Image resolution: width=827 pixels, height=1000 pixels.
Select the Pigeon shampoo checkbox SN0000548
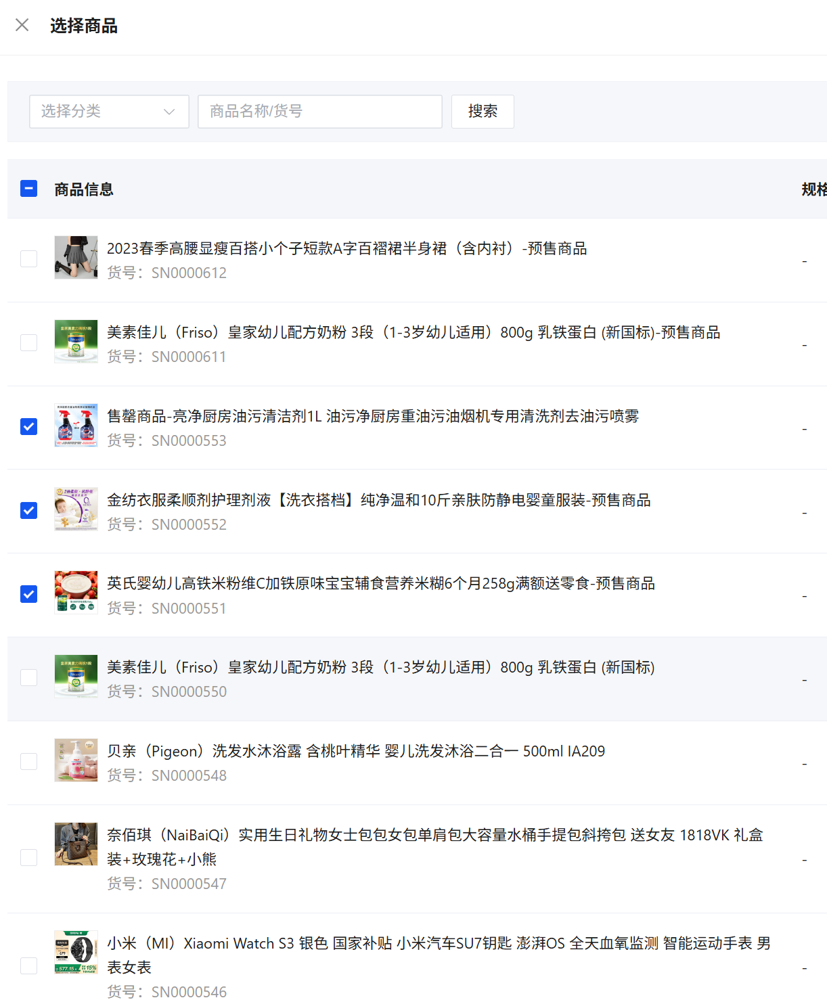(x=29, y=762)
